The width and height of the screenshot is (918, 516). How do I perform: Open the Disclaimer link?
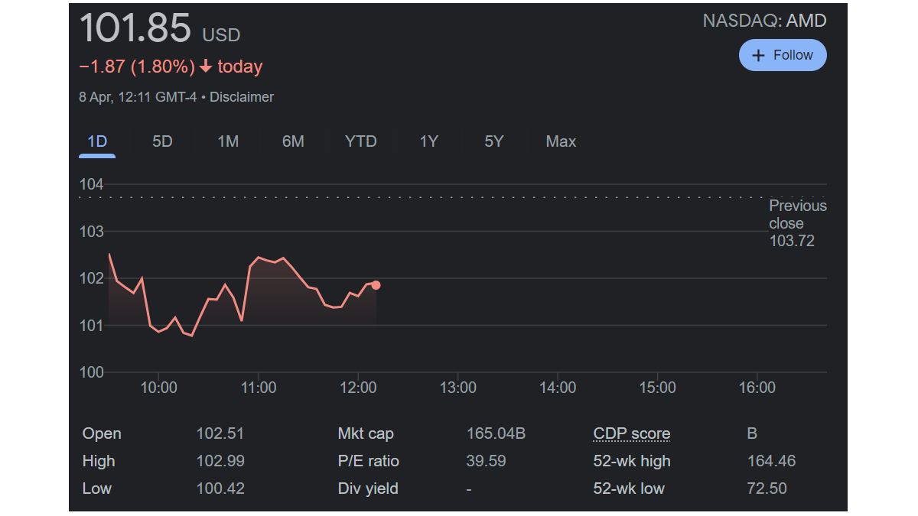(x=242, y=97)
